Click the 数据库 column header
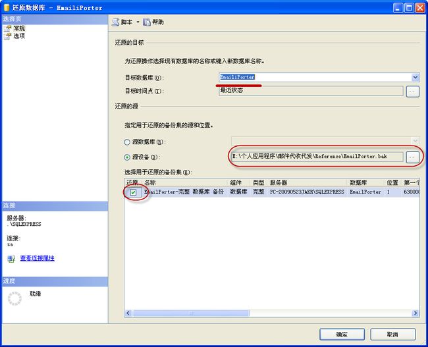This screenshot has height=347, width=428. click(x=365, y=182)
